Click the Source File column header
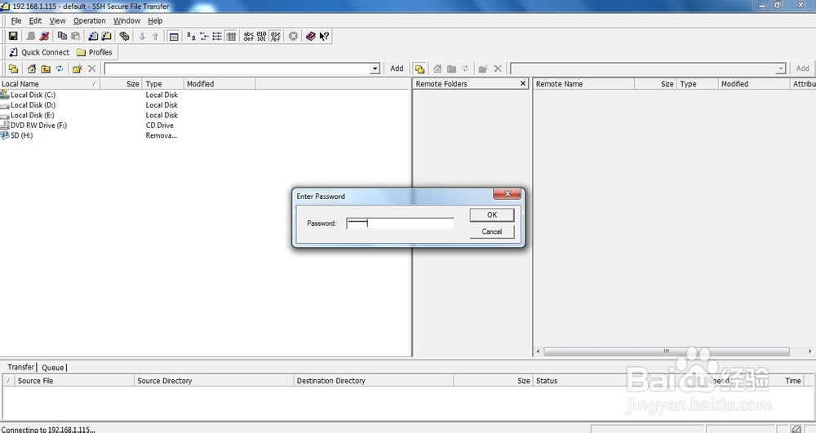 pos(74,381)
